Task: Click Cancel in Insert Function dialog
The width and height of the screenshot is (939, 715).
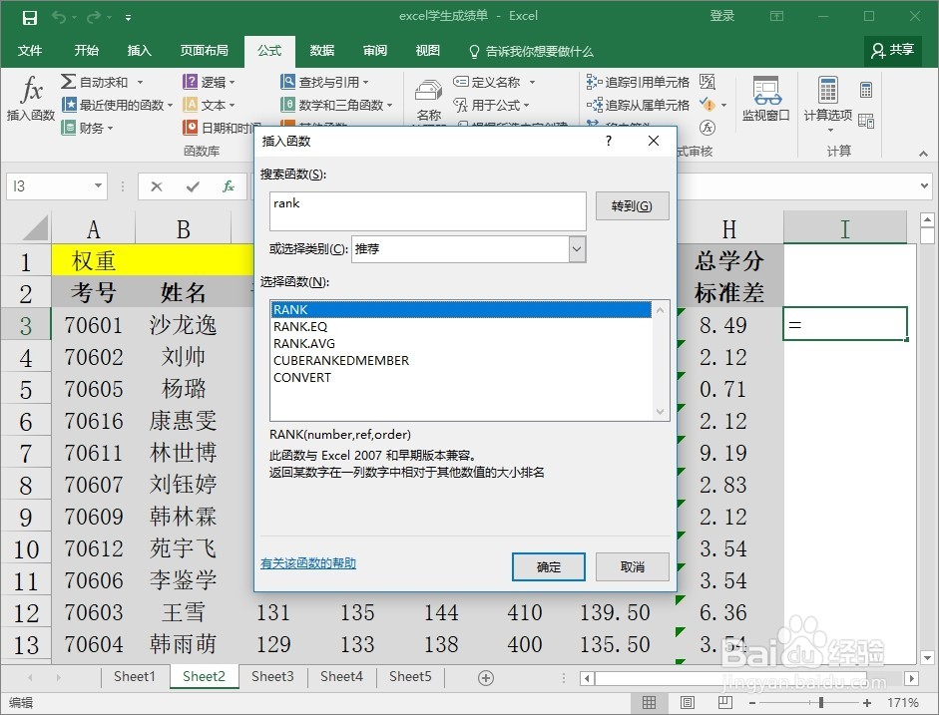Action: [632, 566]
